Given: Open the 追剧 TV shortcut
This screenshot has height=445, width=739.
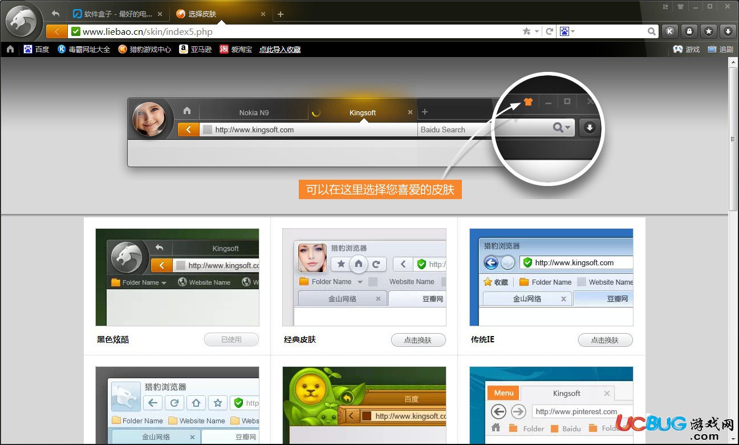Looking at the screenshot, I should pyautogui.click(x=720, y=50).
